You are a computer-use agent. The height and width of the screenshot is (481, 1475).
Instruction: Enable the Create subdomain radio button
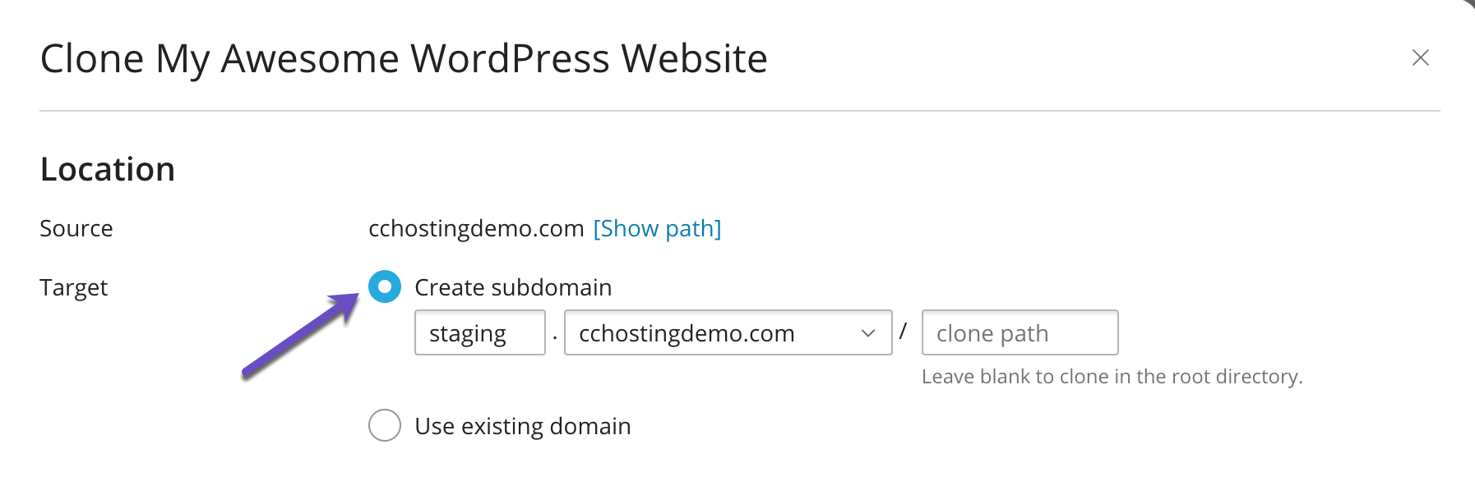click(x=384, y=287)
